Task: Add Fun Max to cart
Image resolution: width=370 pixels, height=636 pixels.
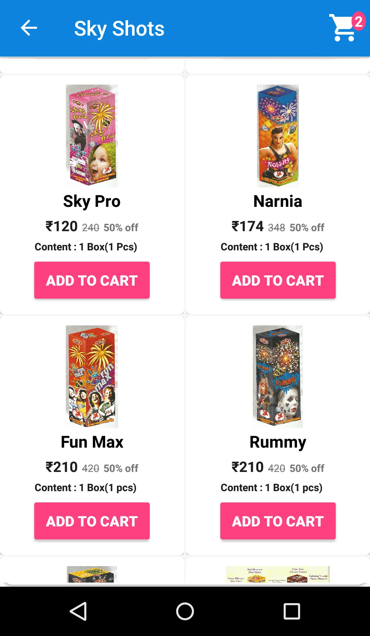Action: tap(92, 521)
